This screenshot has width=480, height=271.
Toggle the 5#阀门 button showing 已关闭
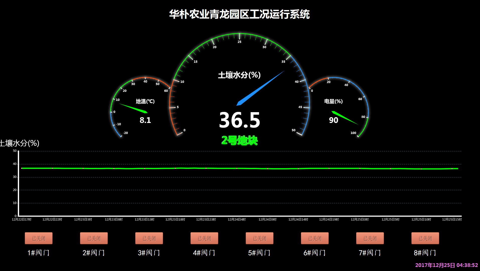(x=260, y=238)
